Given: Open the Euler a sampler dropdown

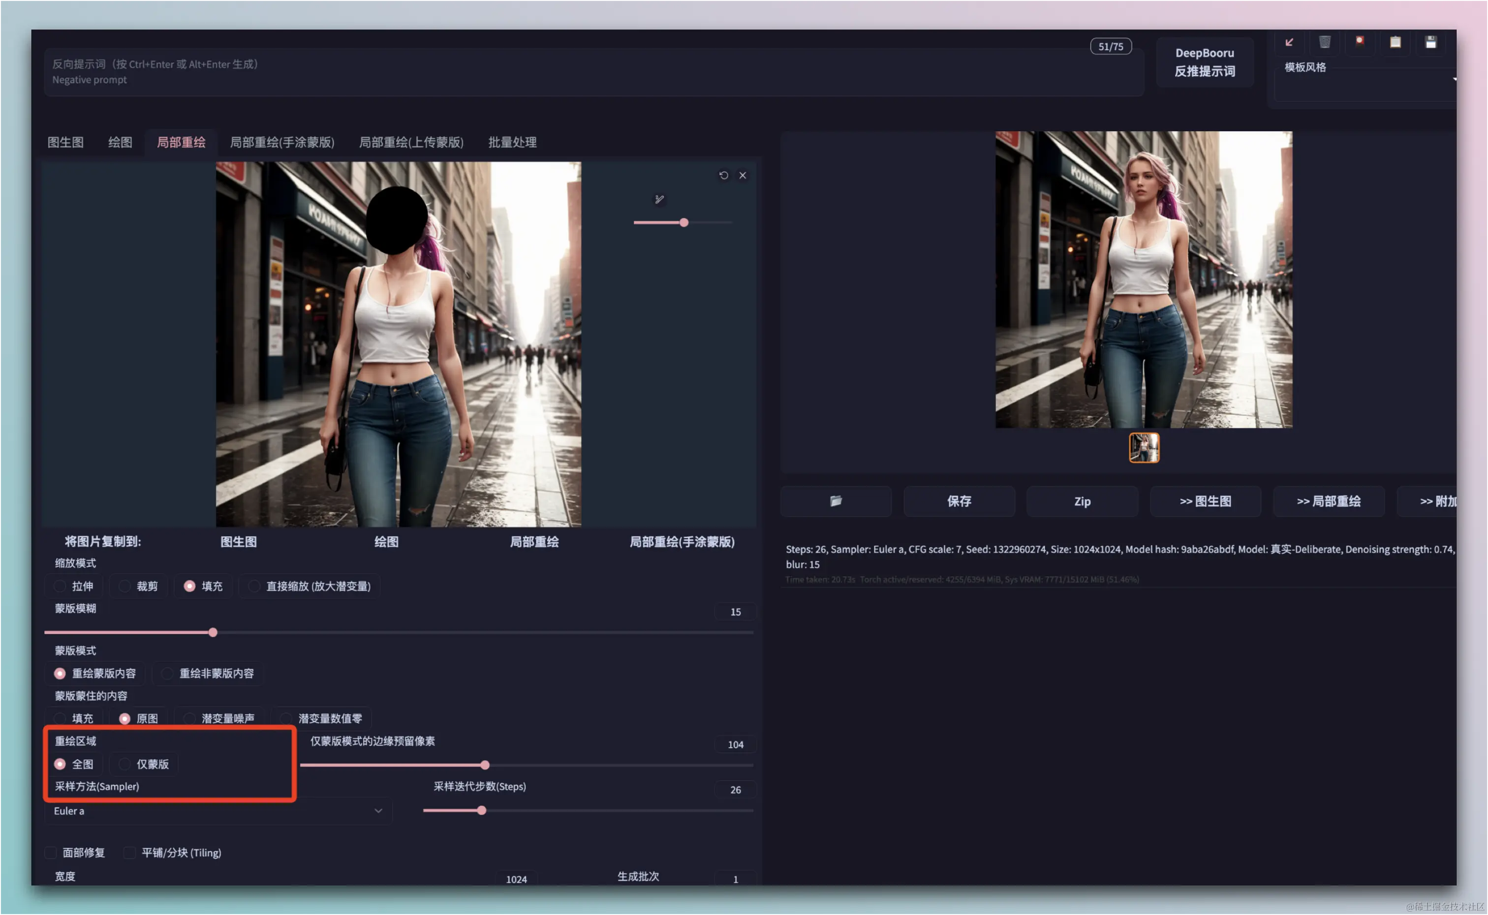Looking at the screenshot, I should (218, 811).
